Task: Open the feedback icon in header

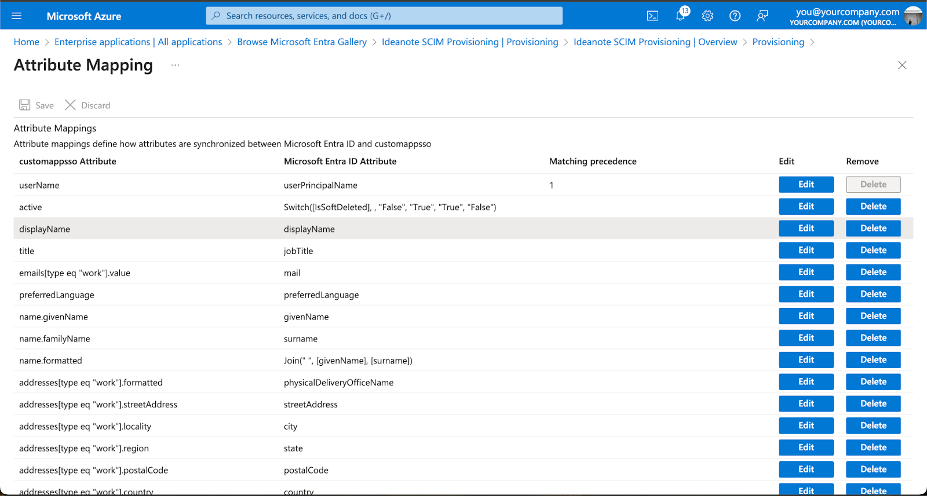Action: point(762,16)
